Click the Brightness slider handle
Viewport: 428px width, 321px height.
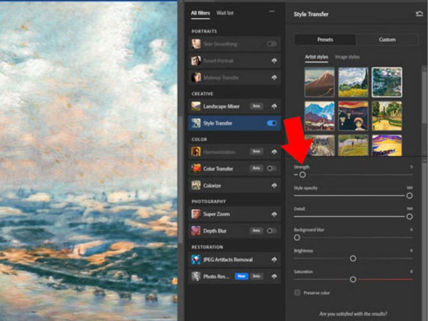[x=353, y=258]
